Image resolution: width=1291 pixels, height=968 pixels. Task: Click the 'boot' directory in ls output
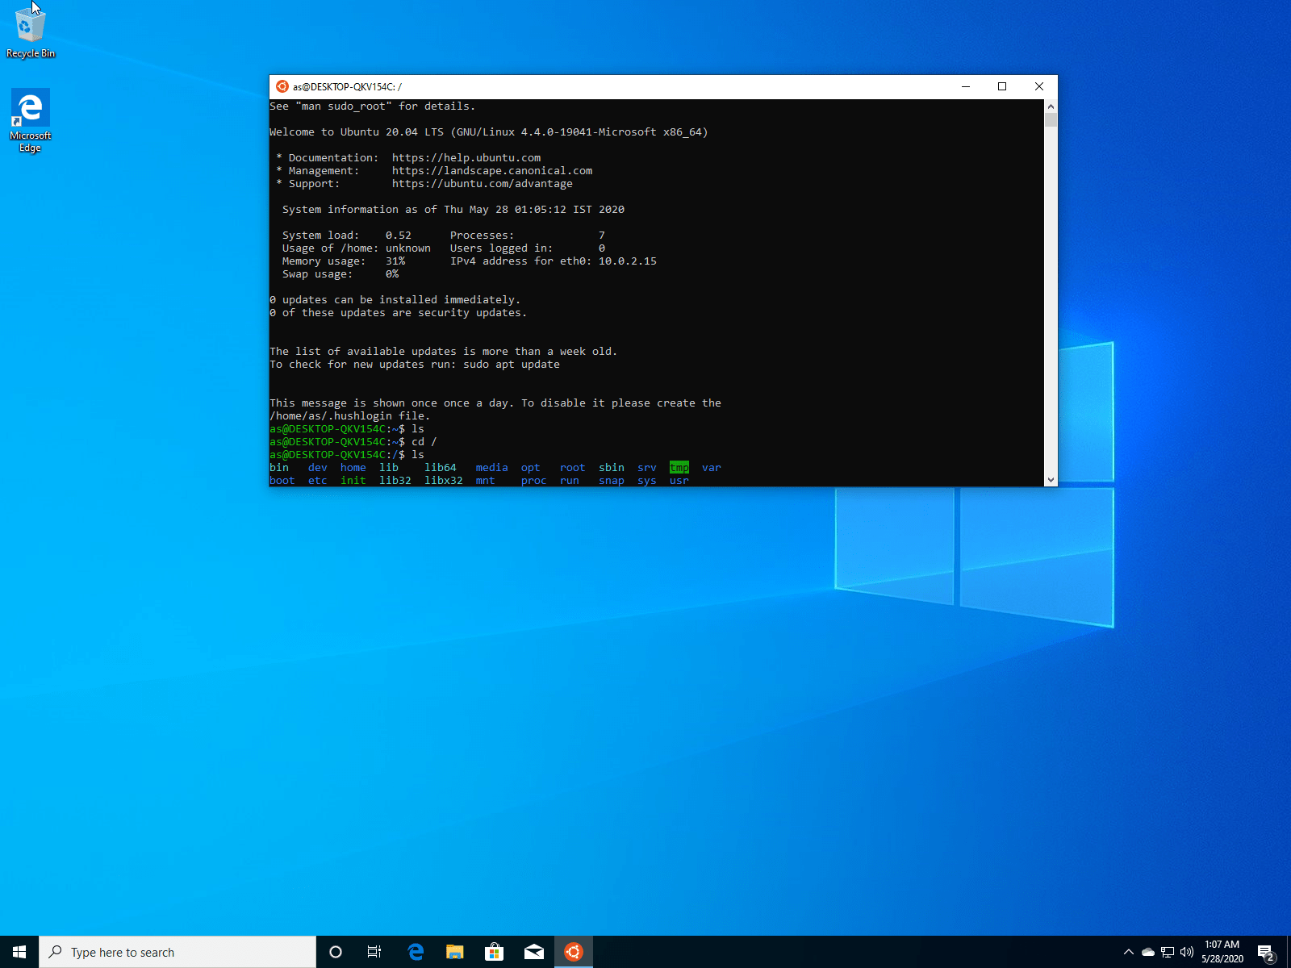[282, 481]
